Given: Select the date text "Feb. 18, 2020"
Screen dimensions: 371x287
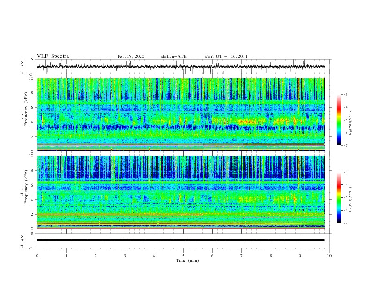Looking at the screenshot, I should [x=131, y=56].
